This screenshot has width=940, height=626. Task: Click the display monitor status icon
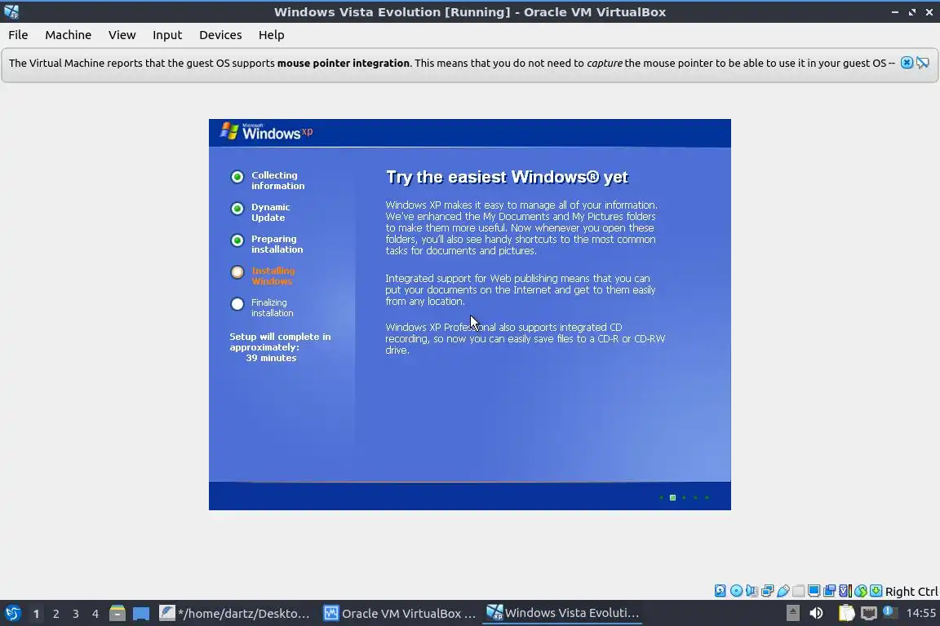click(x=814, y=591)
